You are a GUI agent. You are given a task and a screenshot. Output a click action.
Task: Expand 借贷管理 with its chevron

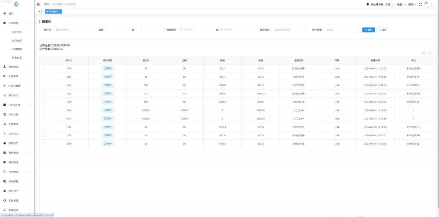[x=30, y=162]
